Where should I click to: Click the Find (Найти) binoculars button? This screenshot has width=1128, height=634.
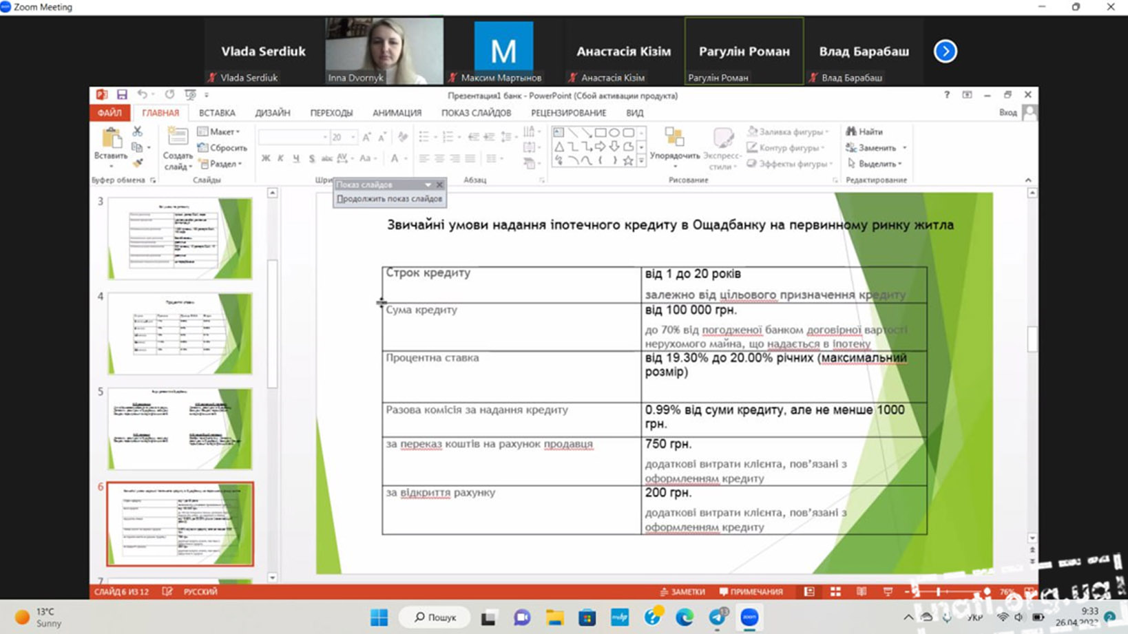click(x=865, y=131)
